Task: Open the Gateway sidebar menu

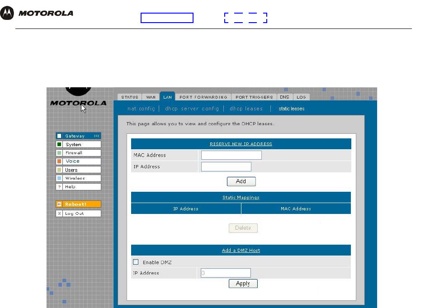Action: [x=78, y=136]
